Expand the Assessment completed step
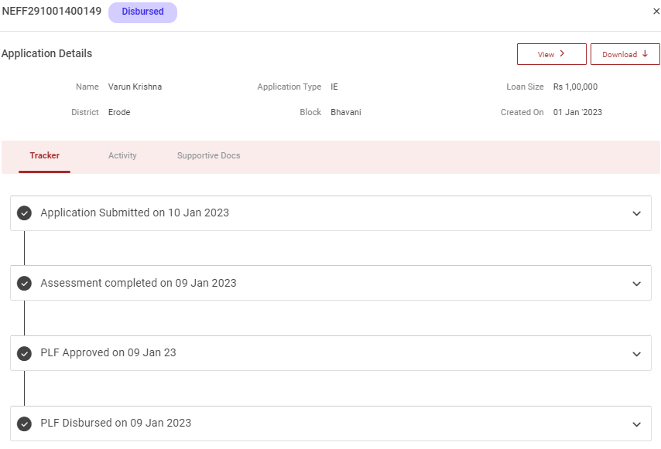This screenshot has height=449, width=661. 636,284
